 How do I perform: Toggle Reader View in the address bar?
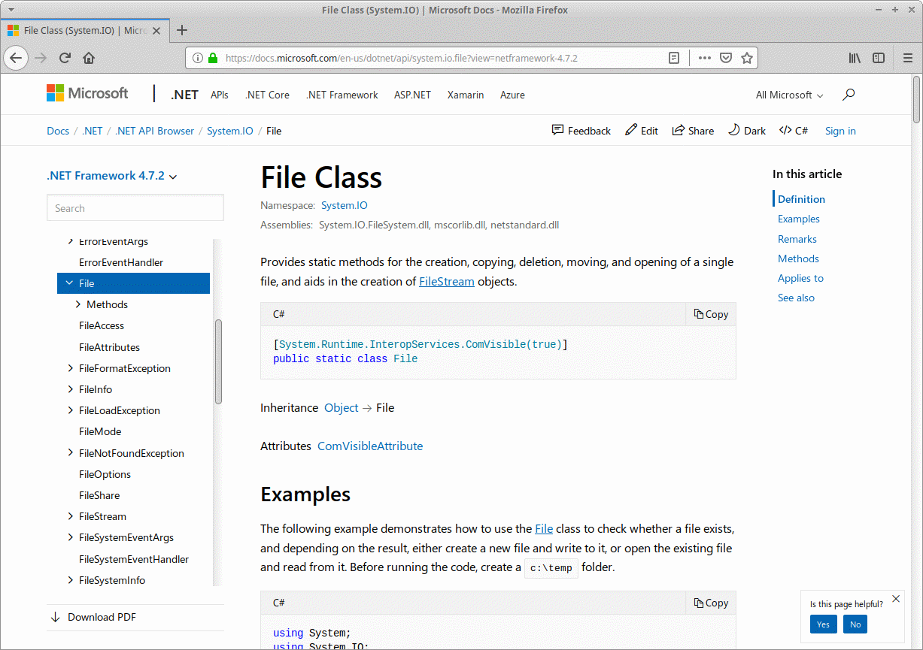tap(674, 58)
